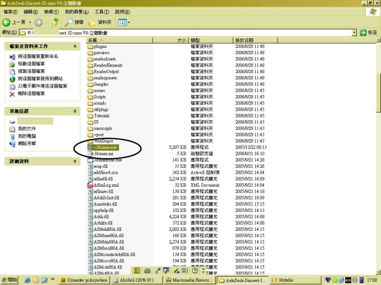Select the plugins folder icon
This screenshot has height=285, width=381.
coord(90,47)
